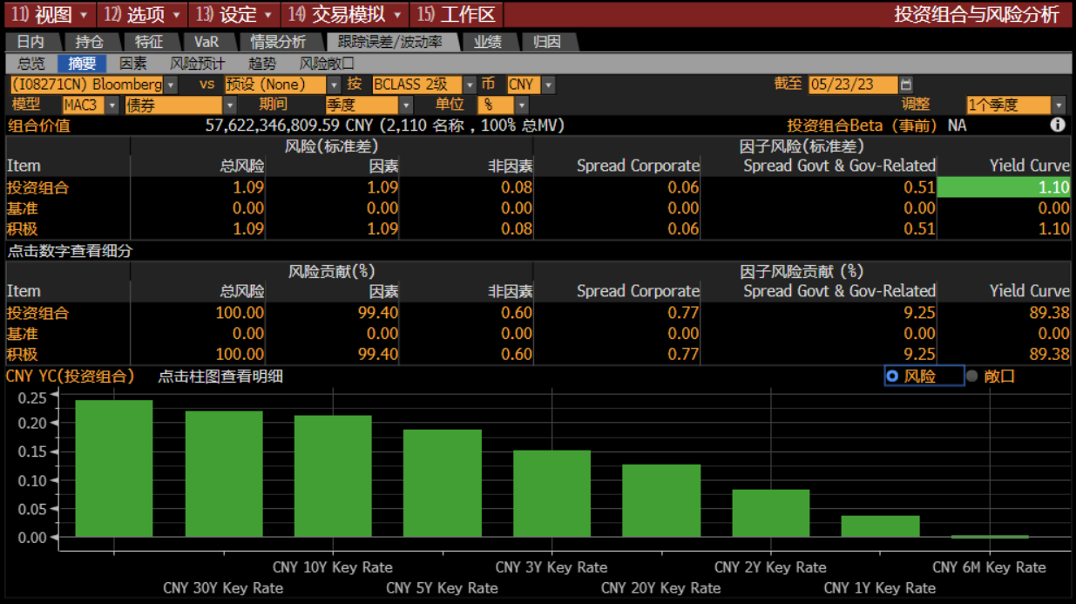Click the date field showing 05/23/23
The image size is (1076, 604).
pyautogui.click(x=852, y=85)
